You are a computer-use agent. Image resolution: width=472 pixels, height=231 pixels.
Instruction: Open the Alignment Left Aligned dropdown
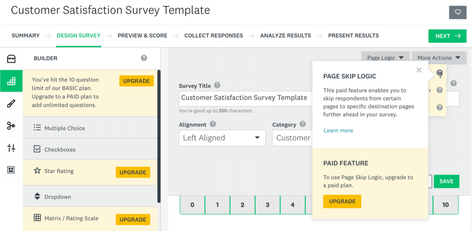click(x=222, y=138)
